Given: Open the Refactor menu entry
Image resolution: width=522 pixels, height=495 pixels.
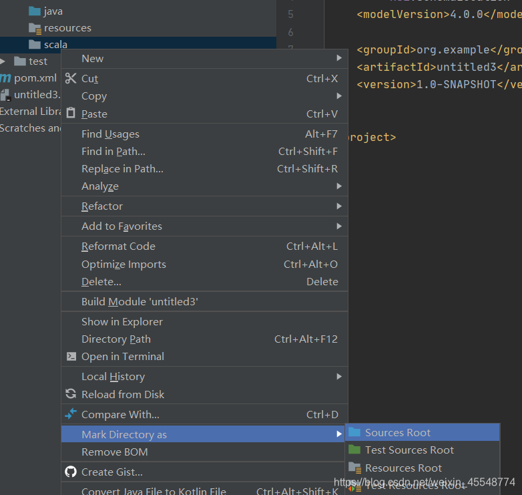Looking at the screenshot, I should (204, 206).
